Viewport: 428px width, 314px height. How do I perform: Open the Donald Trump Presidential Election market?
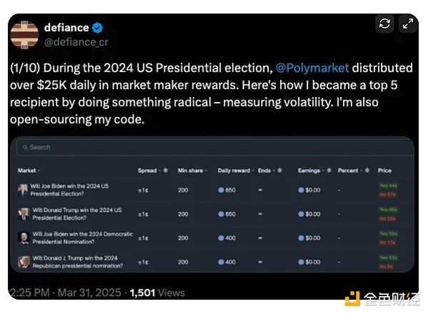pyautogui.click(x=76, y=214)
